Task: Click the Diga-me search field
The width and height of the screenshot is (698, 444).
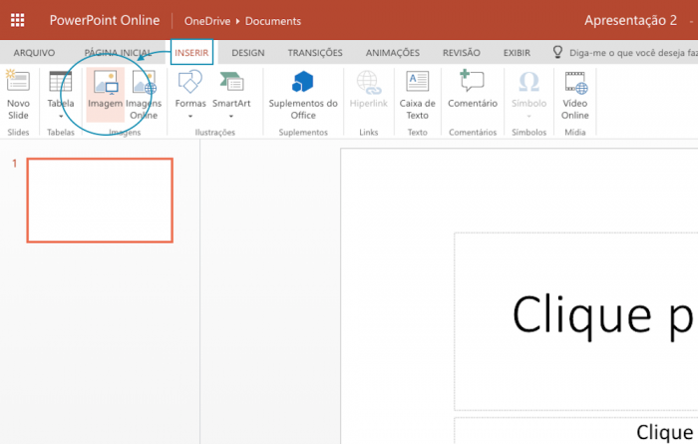Action: point(633,53)
